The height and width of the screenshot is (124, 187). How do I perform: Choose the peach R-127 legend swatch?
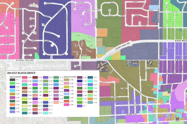click(56, 102)
